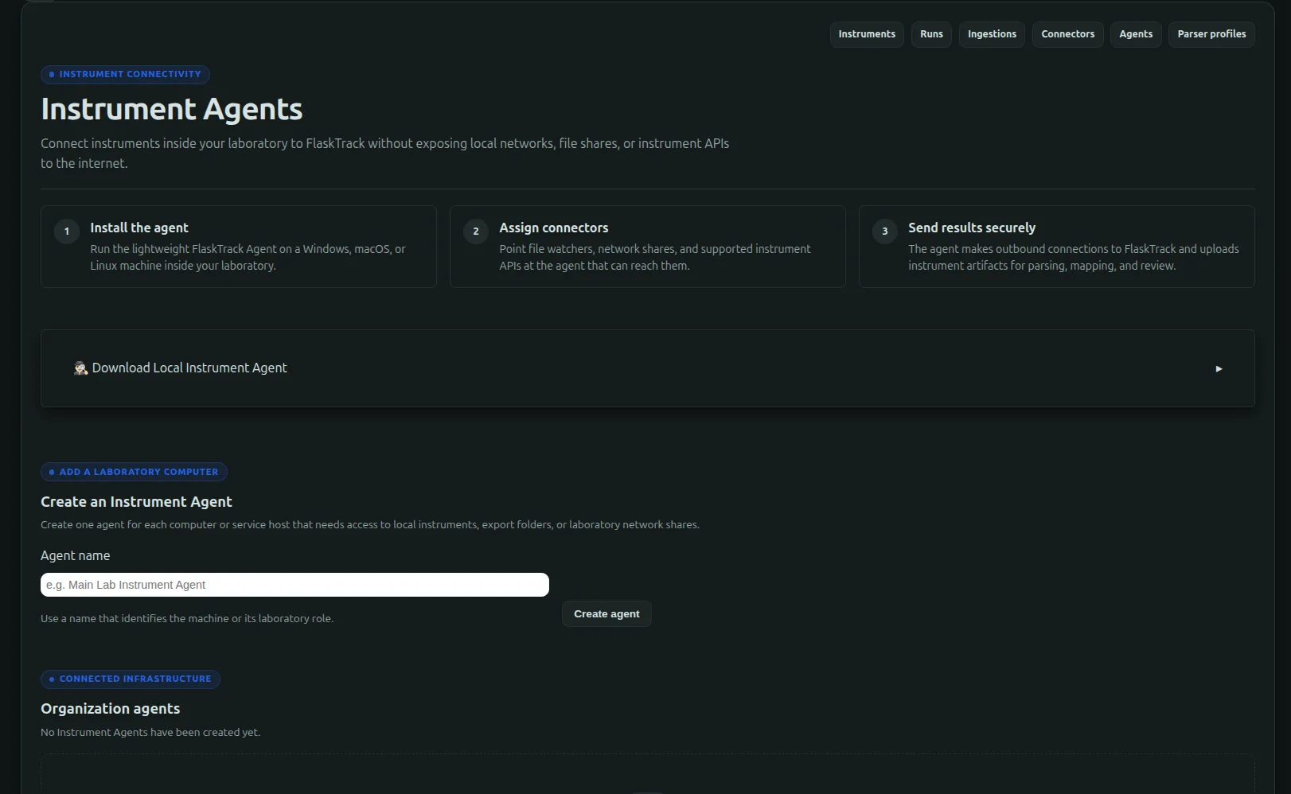Open the Parser profiles tab

[1211, 34]
